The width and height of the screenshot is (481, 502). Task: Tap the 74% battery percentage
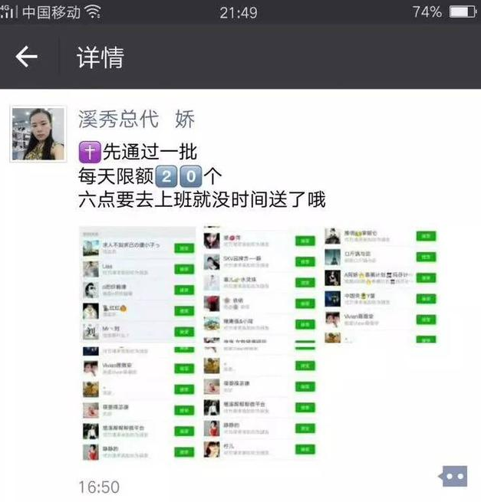click(x=427, y=12)
